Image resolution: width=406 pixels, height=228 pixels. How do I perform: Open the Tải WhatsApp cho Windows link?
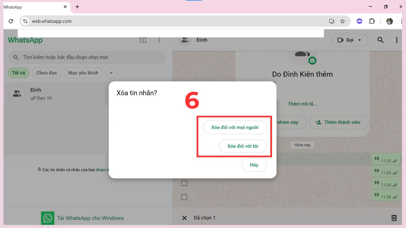point(90,218)
